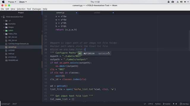
Task: Open the Help menu
Action: coord(45,9)
